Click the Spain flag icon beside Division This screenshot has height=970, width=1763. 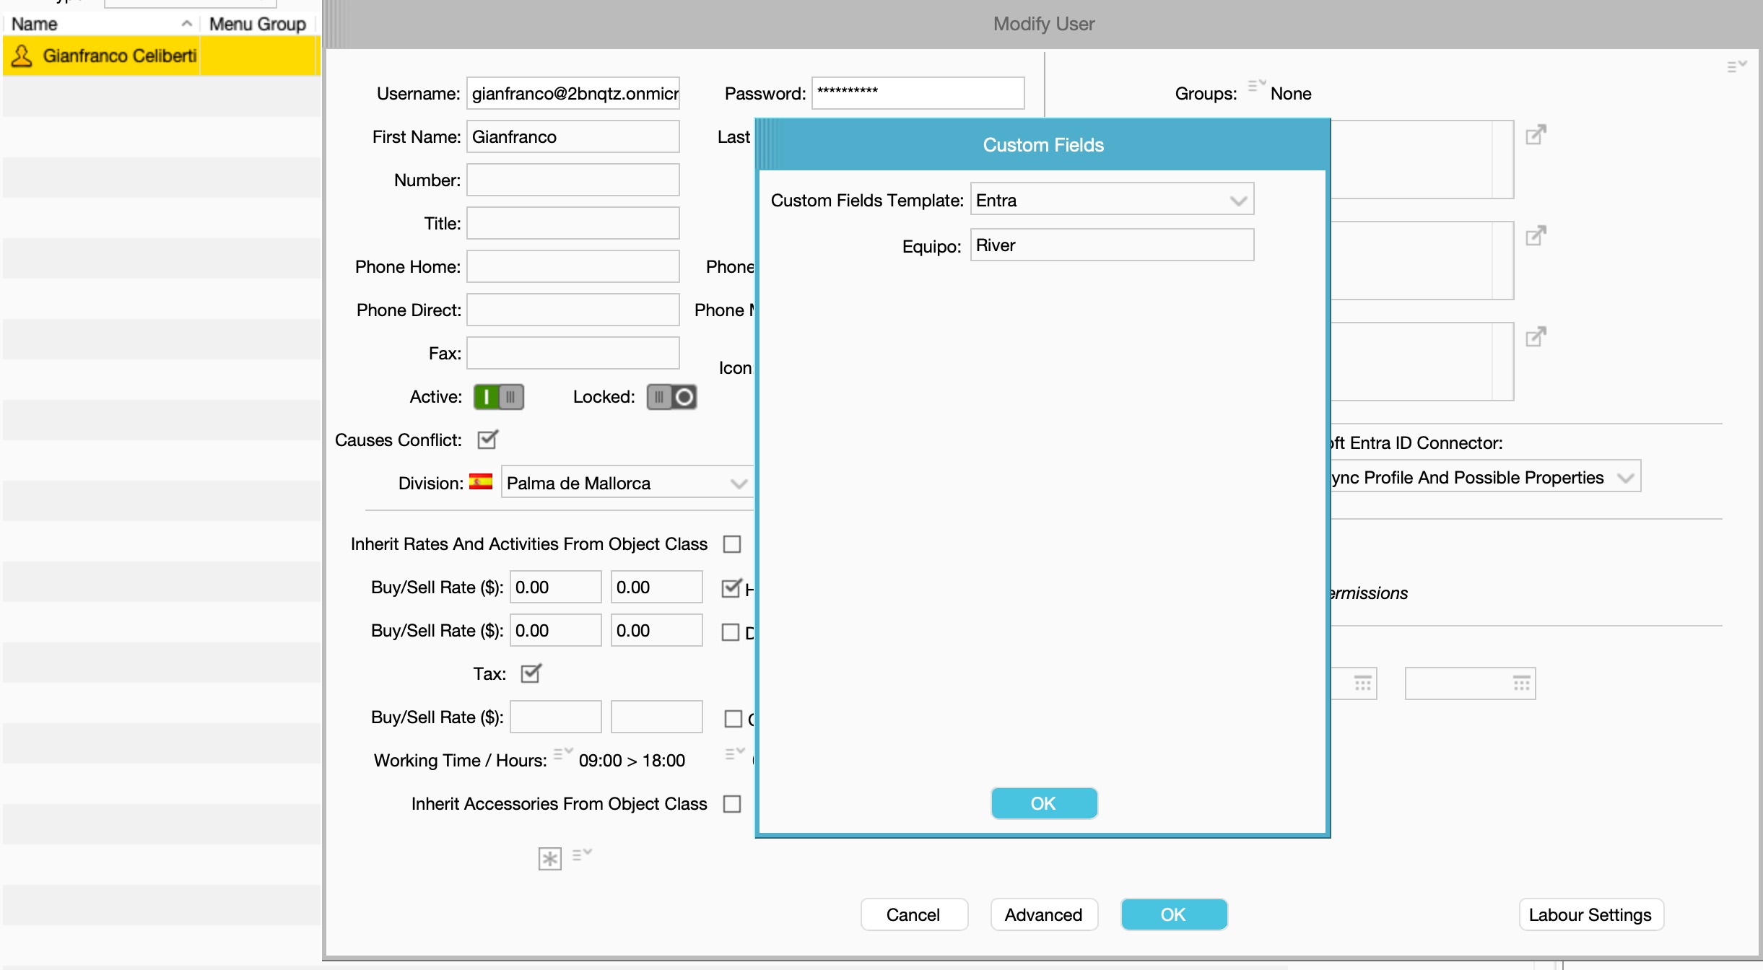point(481,482)
